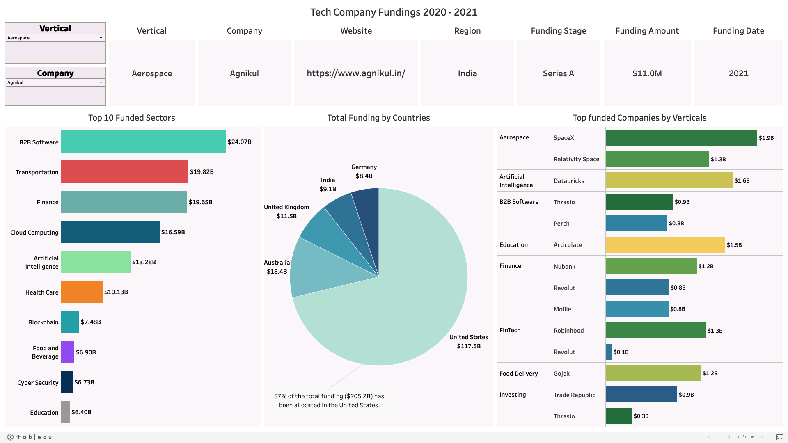The width and height of the screenshot is (788, 443).
Task: Enter full screen mode
Action: coord(779,437)
